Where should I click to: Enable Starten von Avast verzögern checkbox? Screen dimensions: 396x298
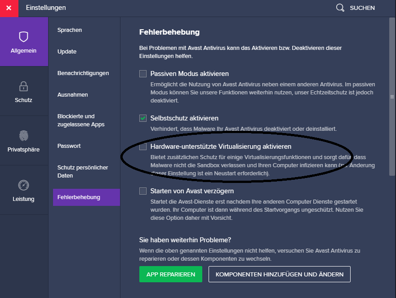pyautogui.click(x=143, y=191)
